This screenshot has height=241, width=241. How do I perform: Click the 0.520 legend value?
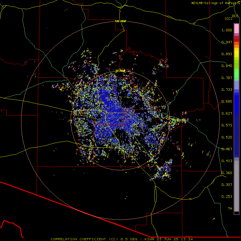[x=227, y=137]
